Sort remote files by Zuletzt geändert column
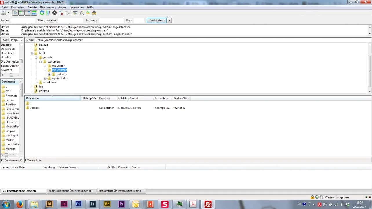 (x=135, y=98)
